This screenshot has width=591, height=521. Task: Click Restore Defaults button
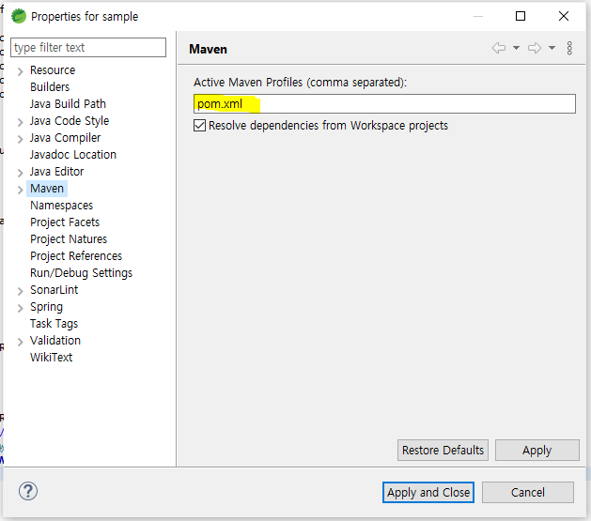pos(443,451)
